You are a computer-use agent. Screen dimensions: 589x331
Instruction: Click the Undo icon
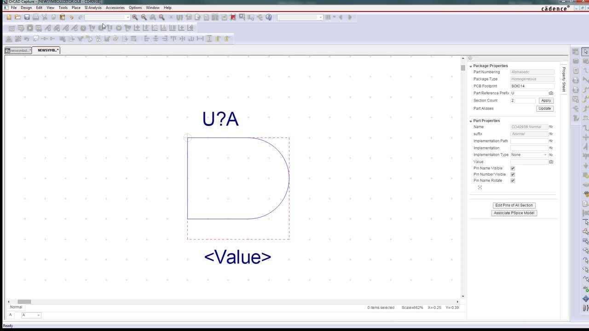click(71, 17)
